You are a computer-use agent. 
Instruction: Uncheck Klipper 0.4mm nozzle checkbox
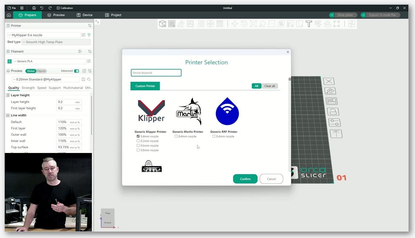coord(138,136)
